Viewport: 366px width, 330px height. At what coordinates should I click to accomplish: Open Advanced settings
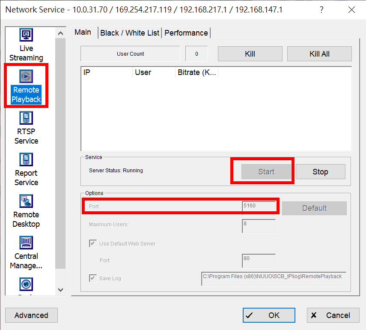tap(31, 315)
